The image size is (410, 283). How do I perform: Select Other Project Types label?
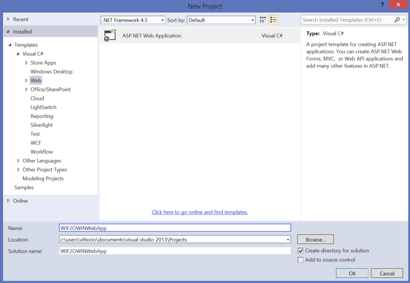click(x=45, y=169)
